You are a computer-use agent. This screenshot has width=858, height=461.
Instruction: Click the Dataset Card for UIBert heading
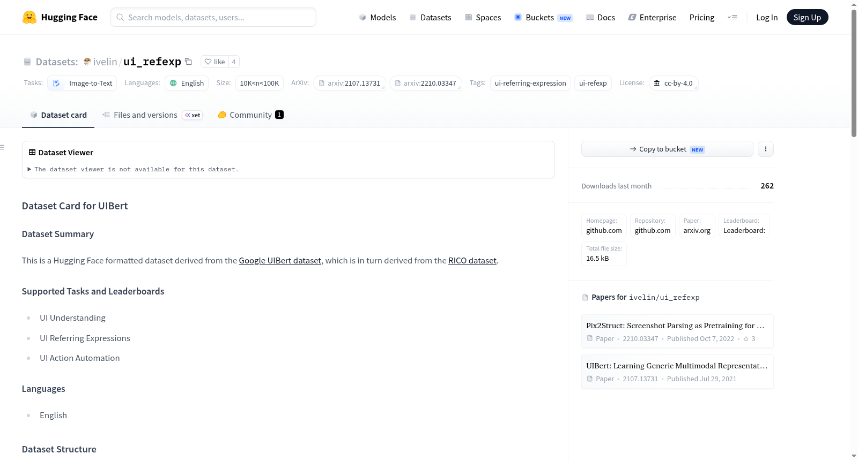[75, 206]
